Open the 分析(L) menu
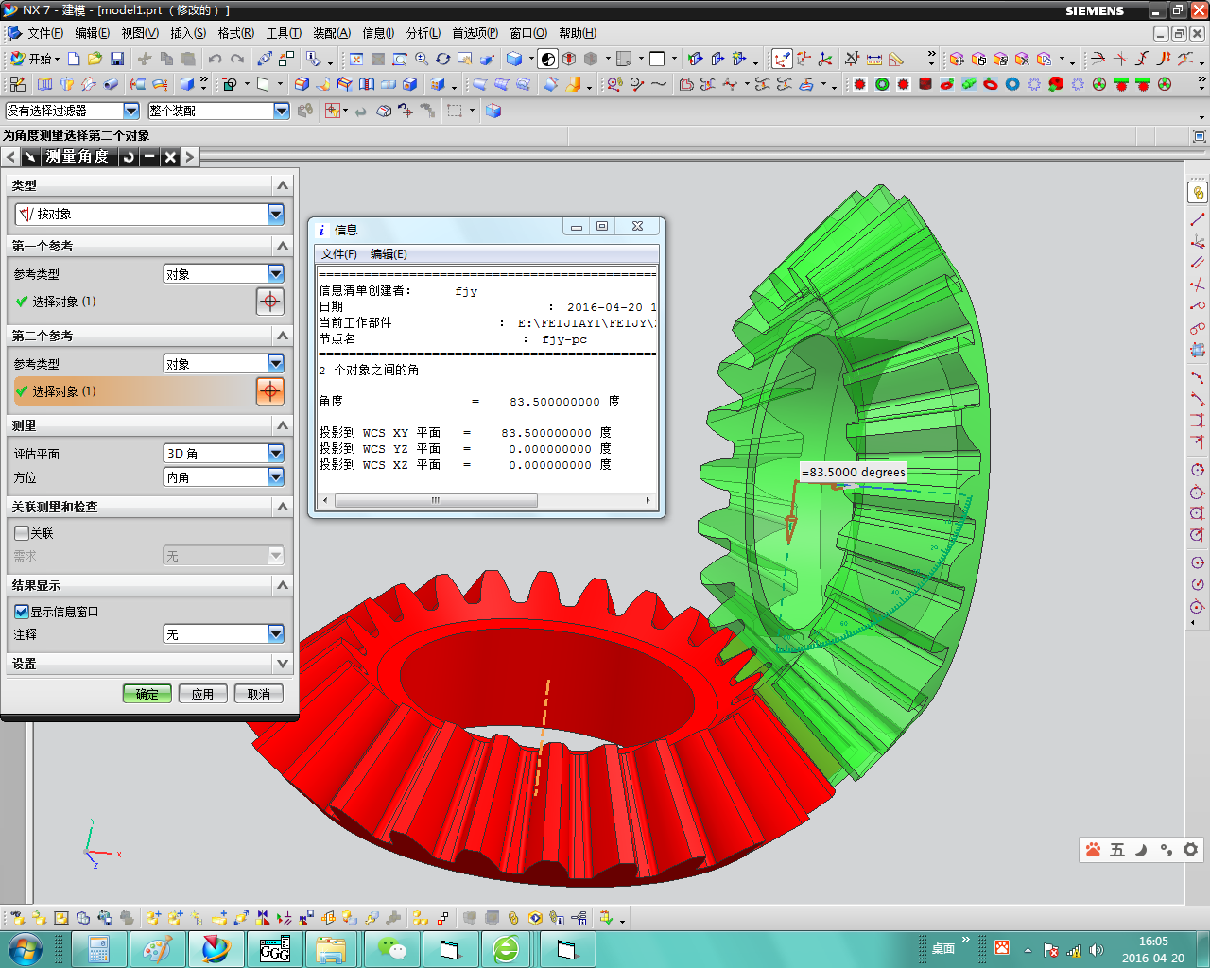Image resolution: width=1210 pixels, height=968 pixels. pos(423,33)
